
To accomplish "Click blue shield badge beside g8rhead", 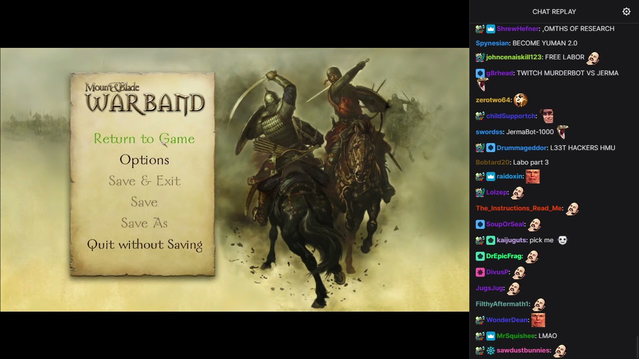I will [x=480, y=73].
